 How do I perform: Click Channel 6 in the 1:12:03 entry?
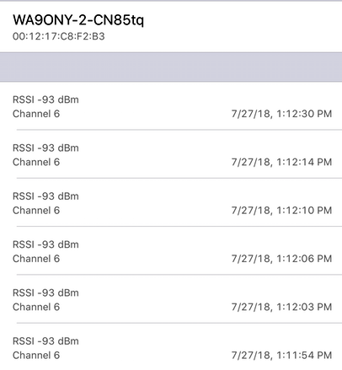[36, 307]
